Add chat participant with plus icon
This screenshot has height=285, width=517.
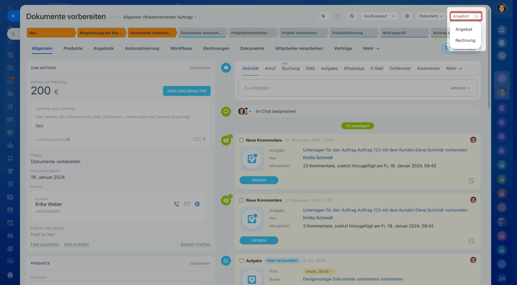[250, 111]
